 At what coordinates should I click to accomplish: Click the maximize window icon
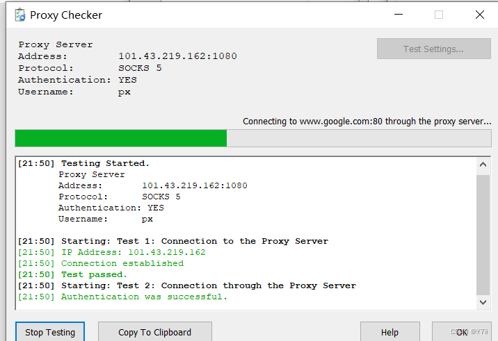point(439,15)
